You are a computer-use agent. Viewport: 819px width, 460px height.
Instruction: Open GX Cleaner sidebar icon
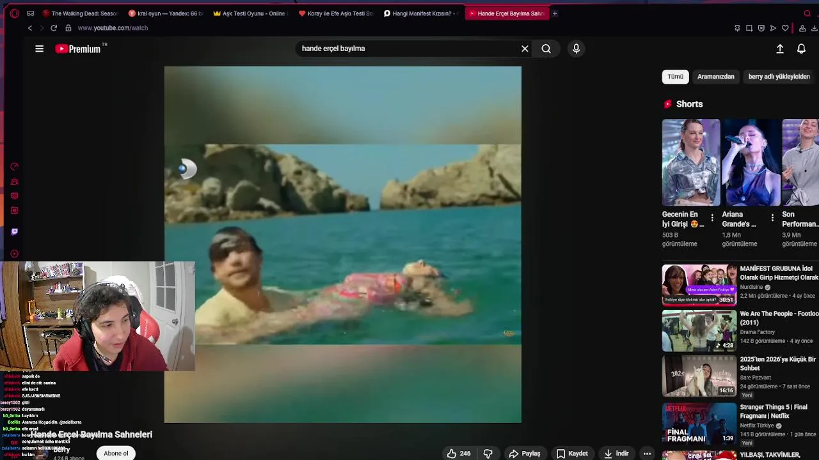[x=14, y=181]
